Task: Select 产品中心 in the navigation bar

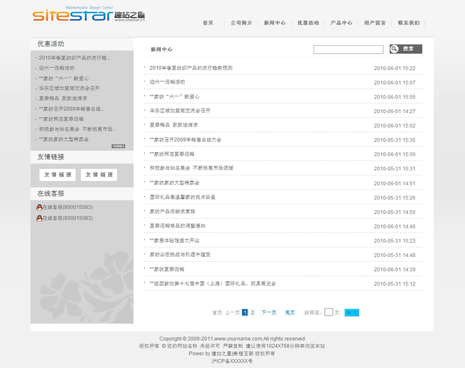Action: click(x=341, y=23)
